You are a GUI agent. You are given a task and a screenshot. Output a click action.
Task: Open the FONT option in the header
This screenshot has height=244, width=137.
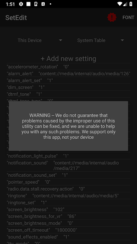tap(128, 17)
